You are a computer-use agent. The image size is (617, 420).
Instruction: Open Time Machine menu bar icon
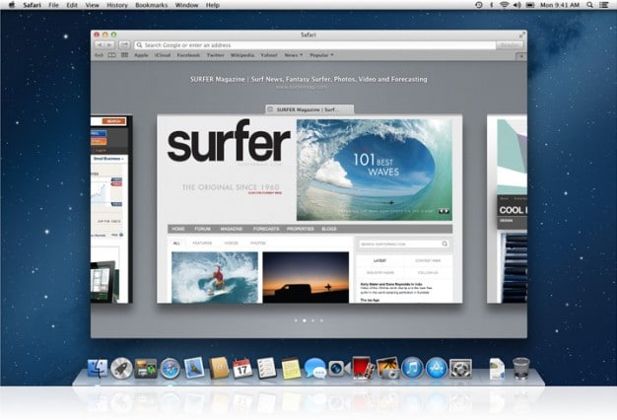(478, 5)
